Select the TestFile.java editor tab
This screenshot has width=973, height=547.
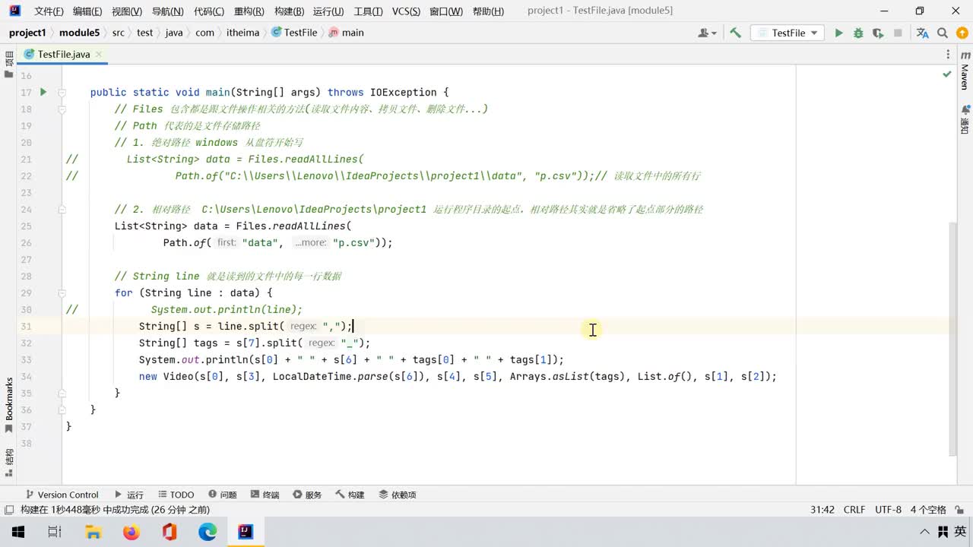tap(64, 54)
